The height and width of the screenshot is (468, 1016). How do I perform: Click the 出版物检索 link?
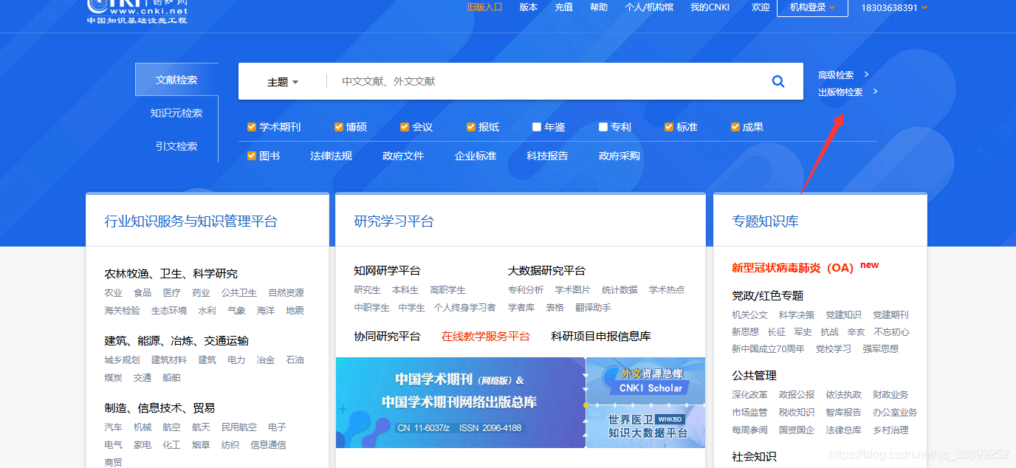pos(840,92)
